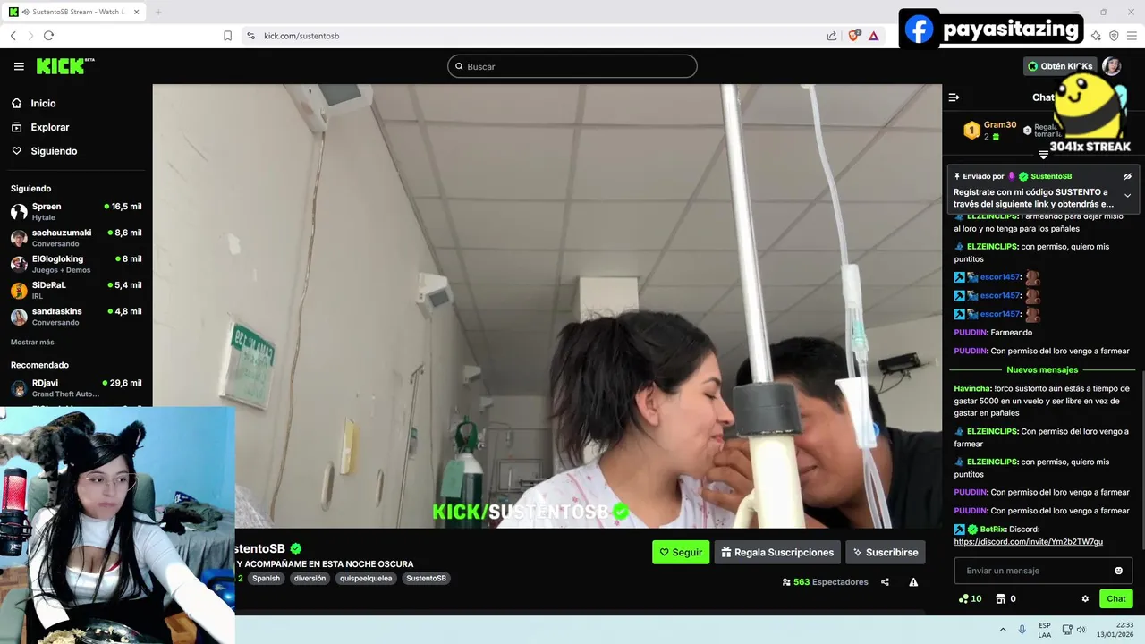The height and width of the screenshot is (644, 1145).
Task: Open the hamburger sidebar menu
Action: click(19, 66)
